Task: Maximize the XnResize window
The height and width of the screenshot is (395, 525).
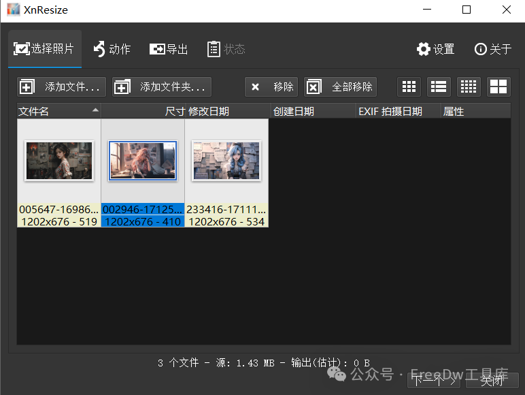Action: 467,10
